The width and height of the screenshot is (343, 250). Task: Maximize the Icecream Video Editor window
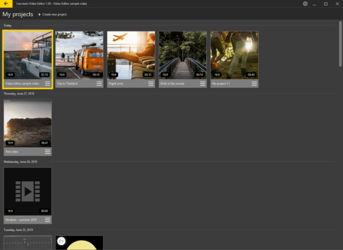(326, 4)
